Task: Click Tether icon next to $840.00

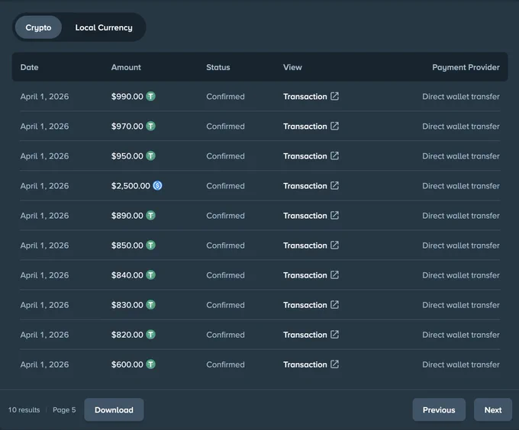Action: tap(150, 274)
